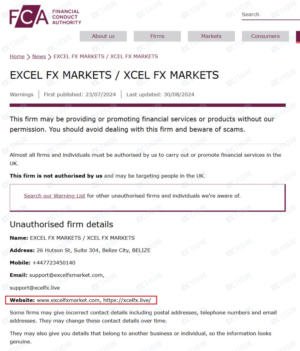Click the mobile number +447723450140
This screenshot has height=351, width=300.
pyautogui.click(x=54, y=263)
